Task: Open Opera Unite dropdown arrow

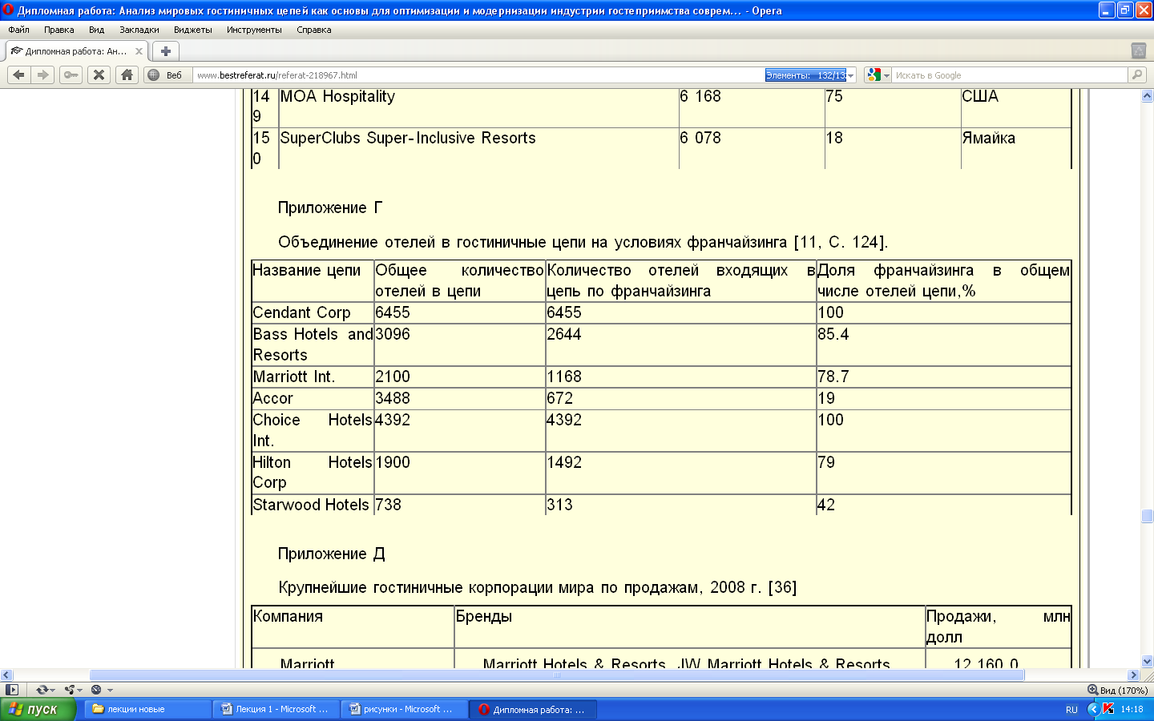Action: [x=80, y=690]
